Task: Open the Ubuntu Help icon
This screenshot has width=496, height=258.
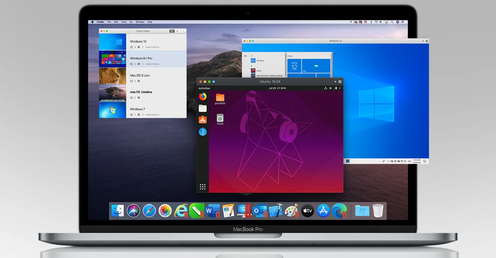Action: tap(203, 132)
